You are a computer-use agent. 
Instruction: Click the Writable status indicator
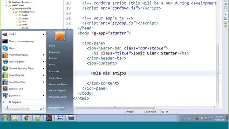pyautogui.click(x=130, y=112)
